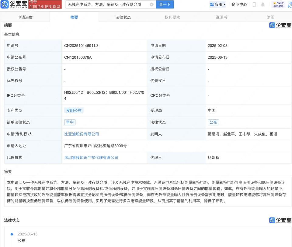Open the 应用 dropdown menu
The height and width of the screenshot is (247, 292).
(217, 5)
